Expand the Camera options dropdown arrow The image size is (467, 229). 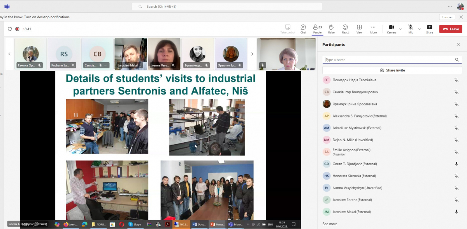pyautogui.click(x=400, y=29)
